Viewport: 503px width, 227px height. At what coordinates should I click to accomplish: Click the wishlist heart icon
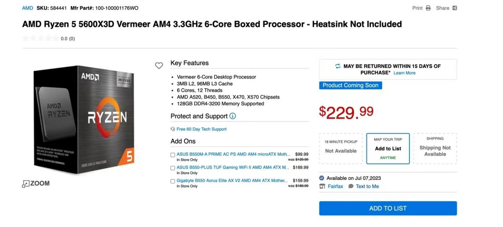click(x=159, y=66)
